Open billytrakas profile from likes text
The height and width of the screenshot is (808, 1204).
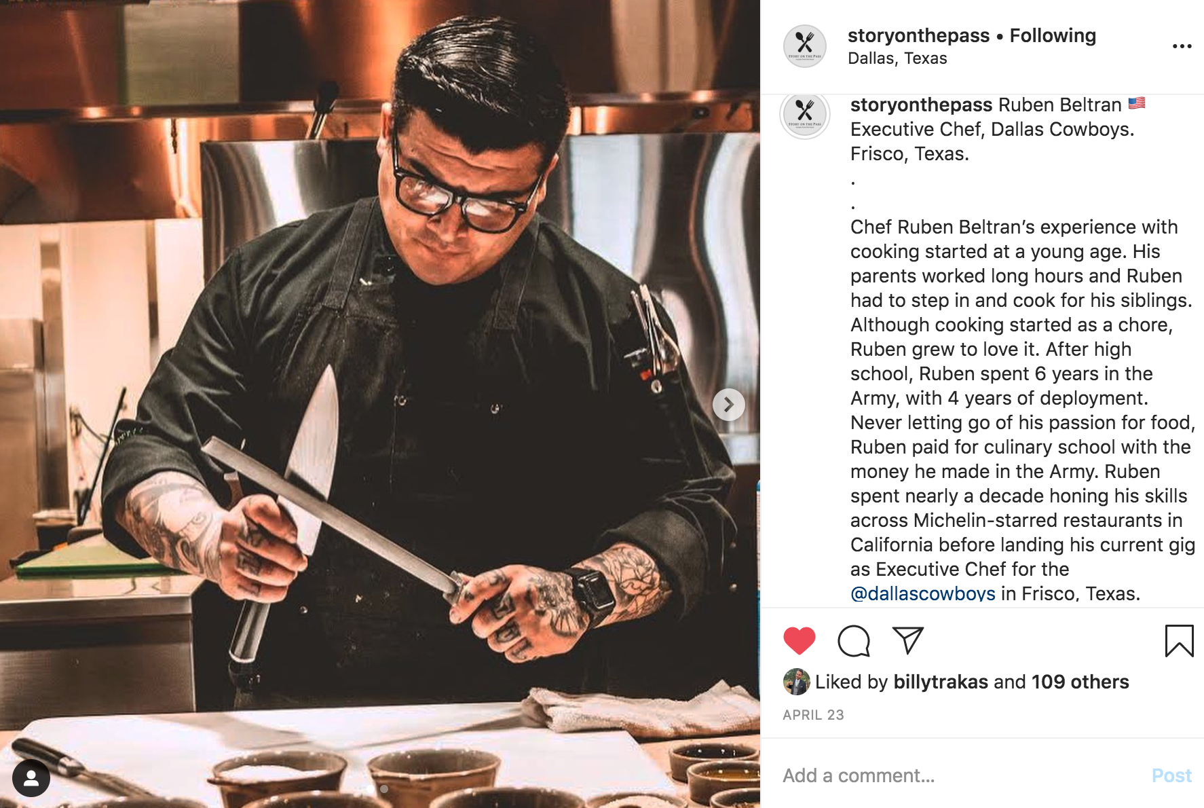[941, 682]
